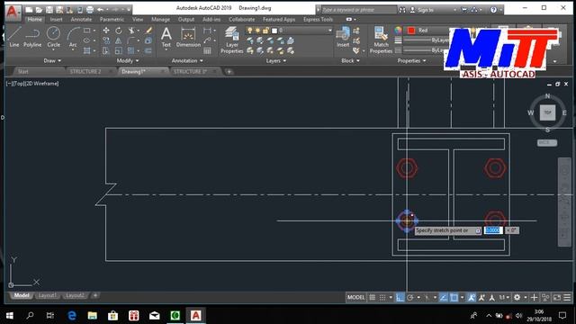The width and height of the screenshot is (576, 324).
Task: Create a new drawing tab
Action: (x=229, y=71)
